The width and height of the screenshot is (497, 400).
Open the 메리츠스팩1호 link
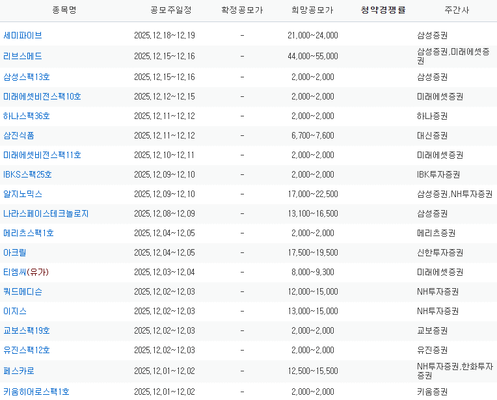click(x=29, y=233)
